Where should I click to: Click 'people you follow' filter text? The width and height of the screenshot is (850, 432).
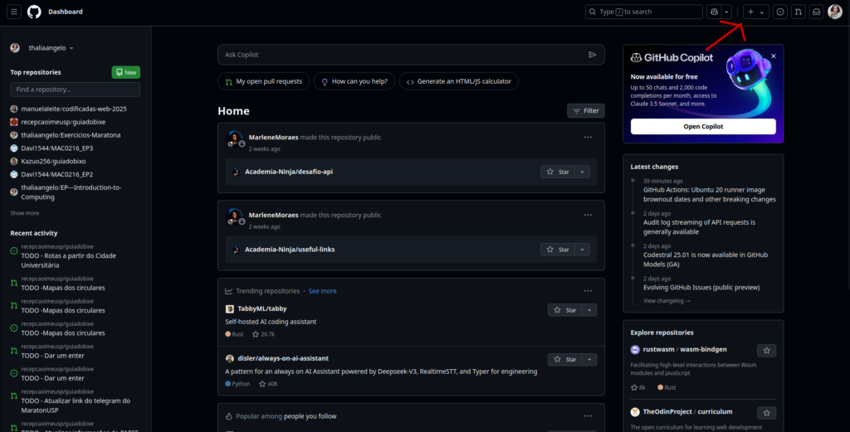point(310,416)
